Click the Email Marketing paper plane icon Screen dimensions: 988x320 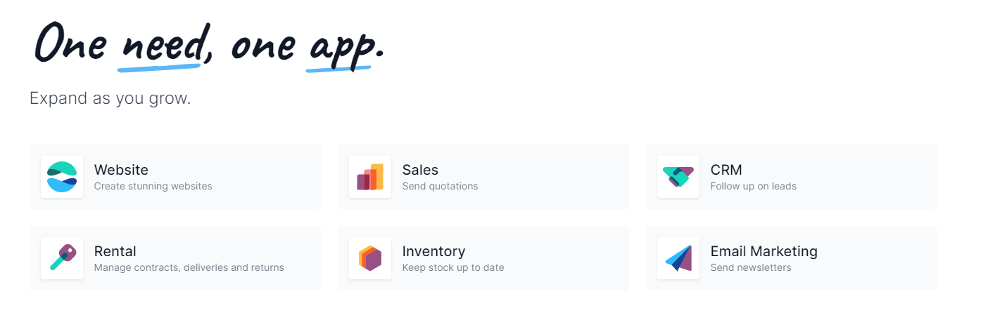point(678,258)
